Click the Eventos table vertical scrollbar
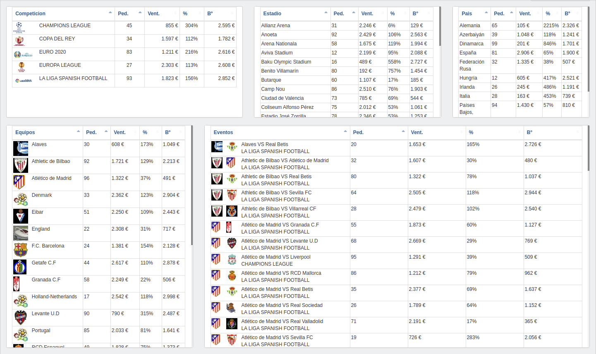 (x=588, y=149)
